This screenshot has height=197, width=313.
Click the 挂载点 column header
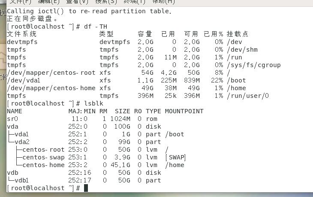237,34
